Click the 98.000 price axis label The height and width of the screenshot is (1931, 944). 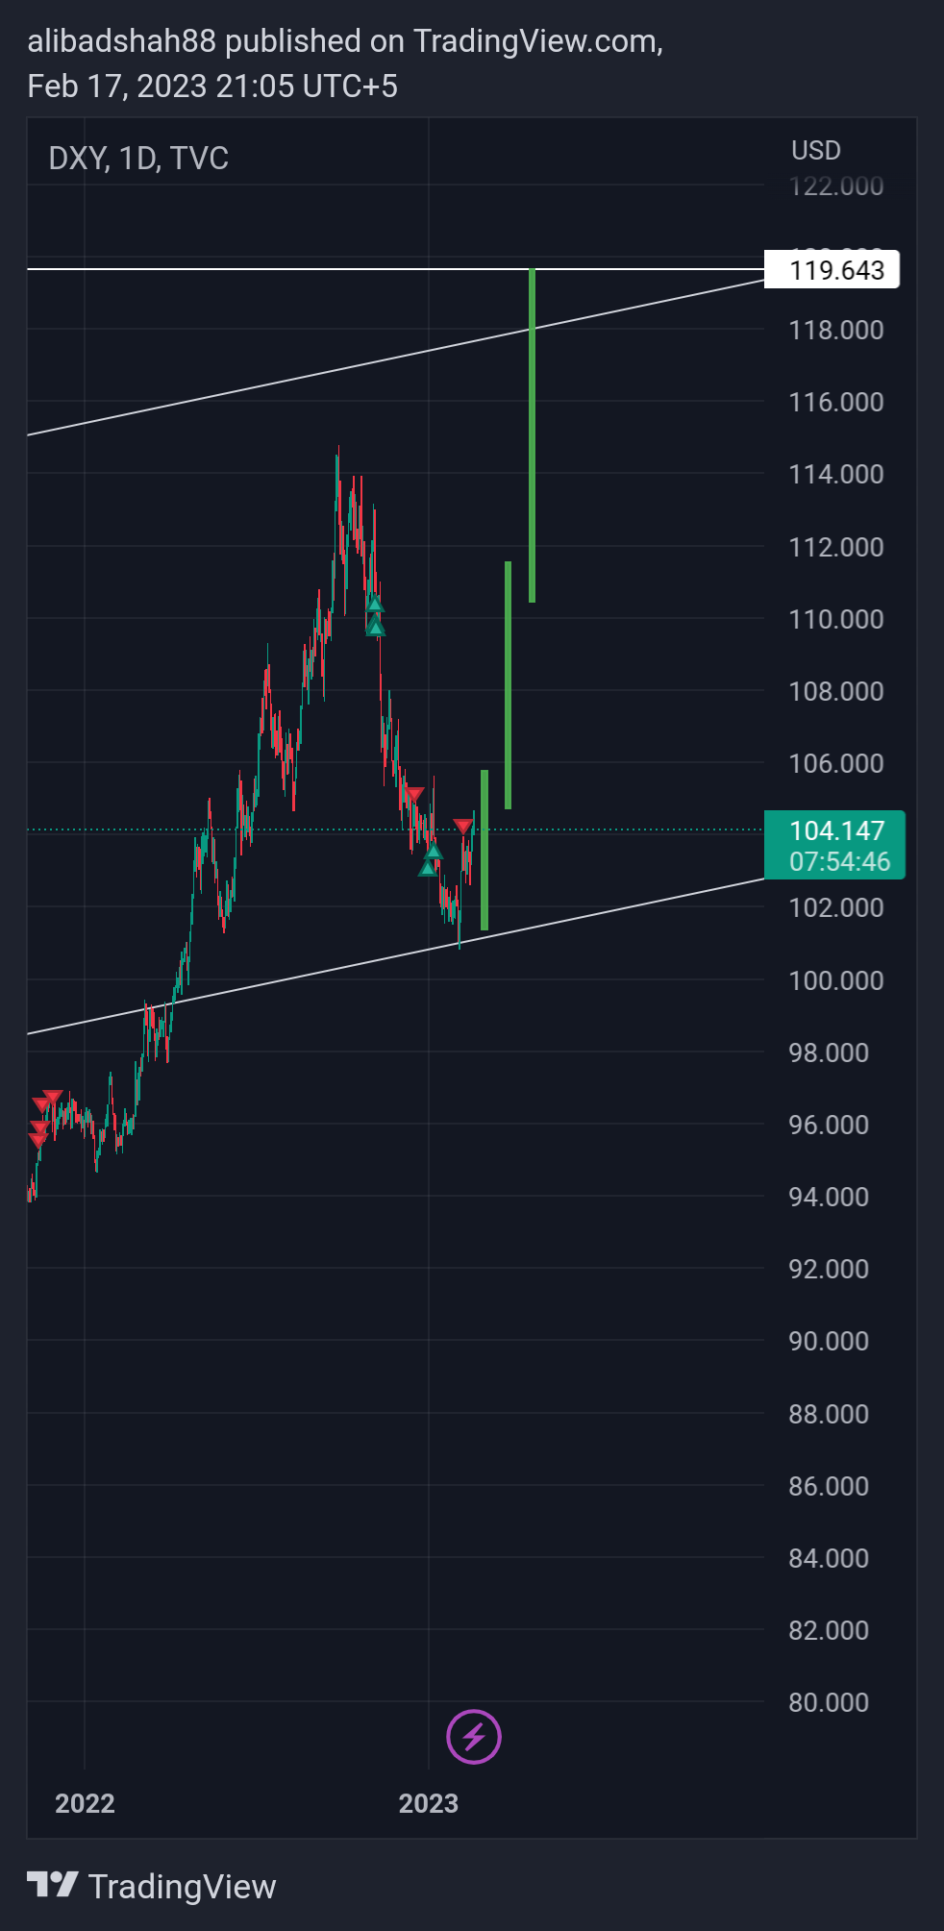[x=829, y=1052]
